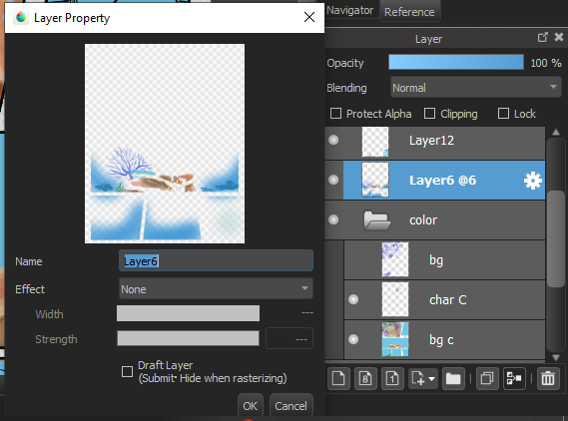This screenshot has width=568, height=421.
Task: Click the bg c layer thumbnail
Action: click(395, 339)
